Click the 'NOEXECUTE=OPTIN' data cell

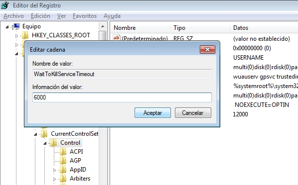coord(262,105)
